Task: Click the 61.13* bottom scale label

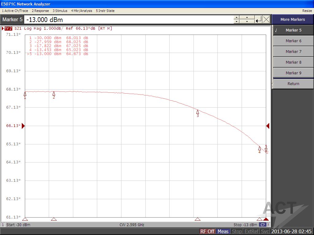Action: point(13,217)
